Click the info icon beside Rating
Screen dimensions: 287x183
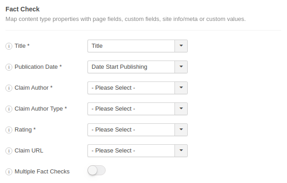9,130
